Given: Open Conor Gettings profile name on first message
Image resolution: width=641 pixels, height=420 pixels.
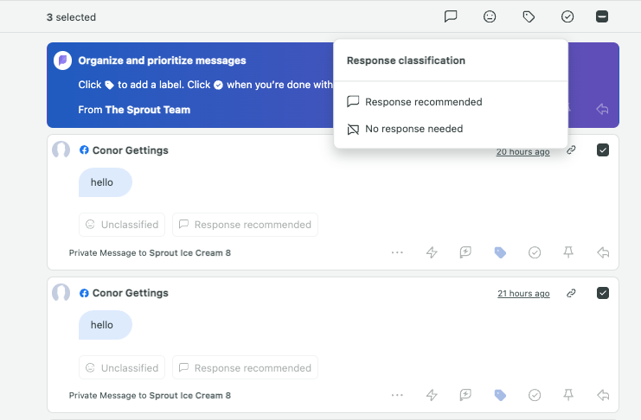Looking at the screenshot, I should click(130, 150).
